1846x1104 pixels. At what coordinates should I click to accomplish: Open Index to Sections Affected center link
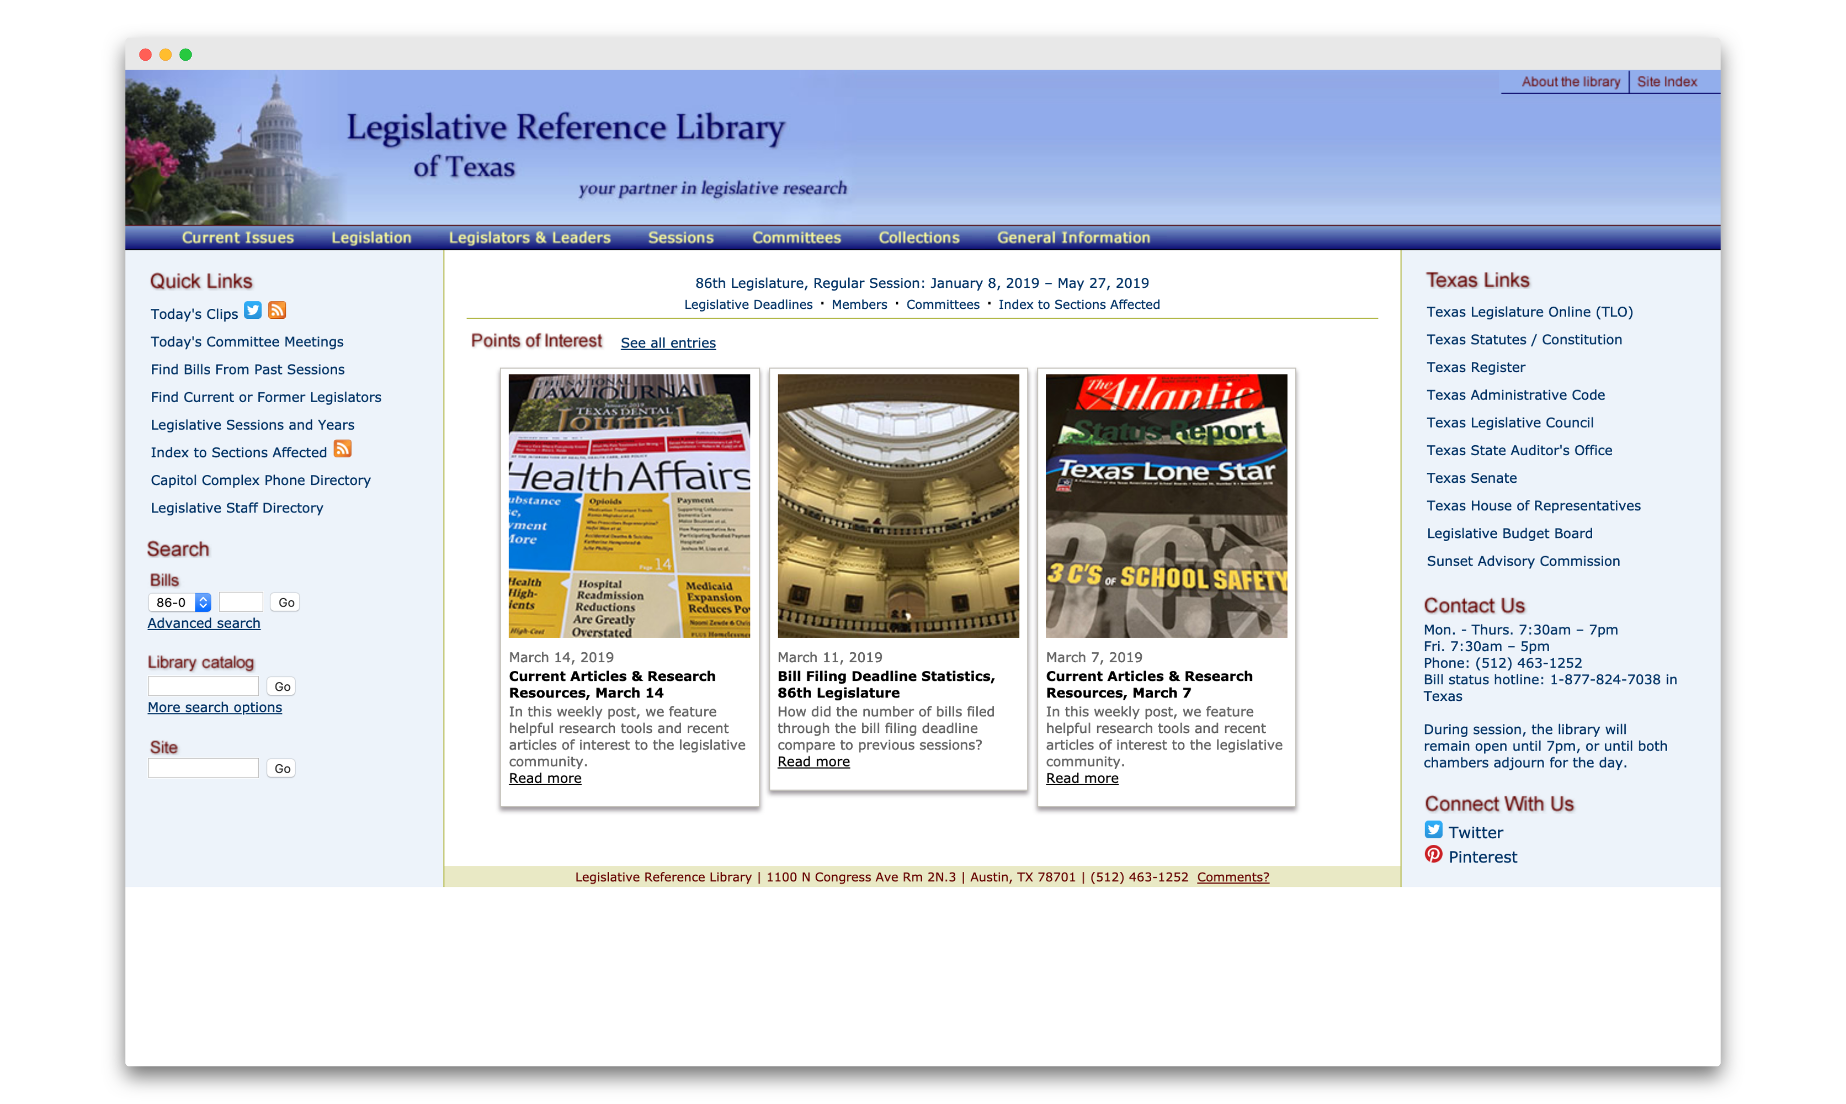click(1079, 304)
